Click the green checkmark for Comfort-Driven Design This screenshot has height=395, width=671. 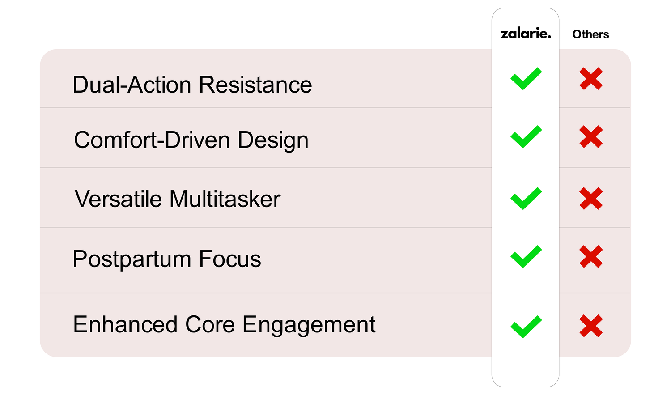(x=526, y=136)
